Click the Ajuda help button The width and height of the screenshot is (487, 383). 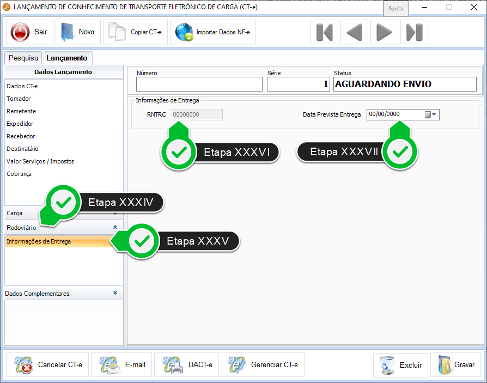[395, 8]
